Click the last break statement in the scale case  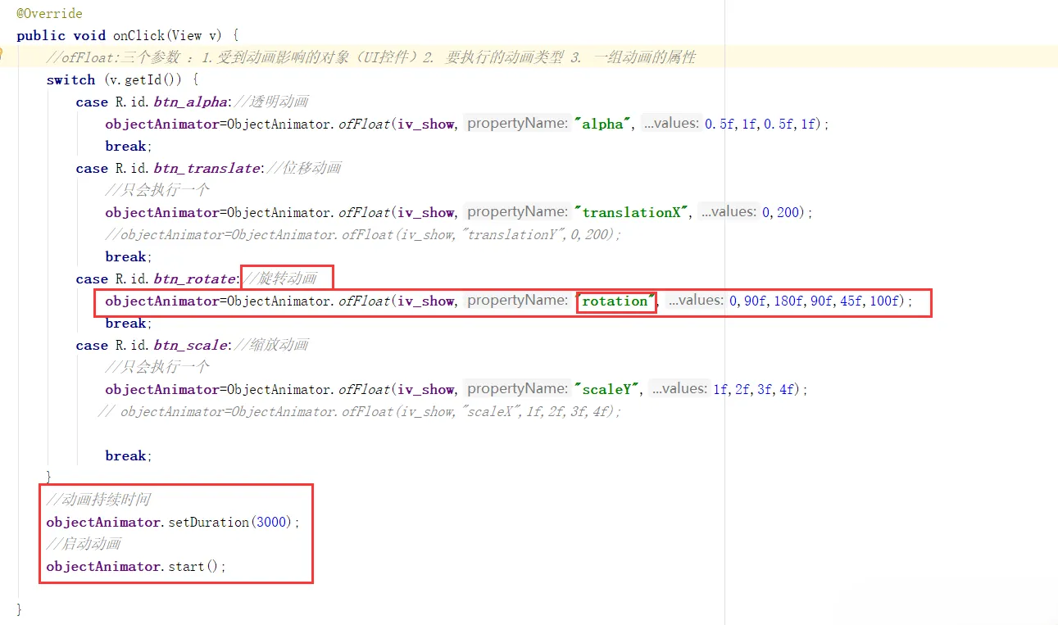(126, 455)
